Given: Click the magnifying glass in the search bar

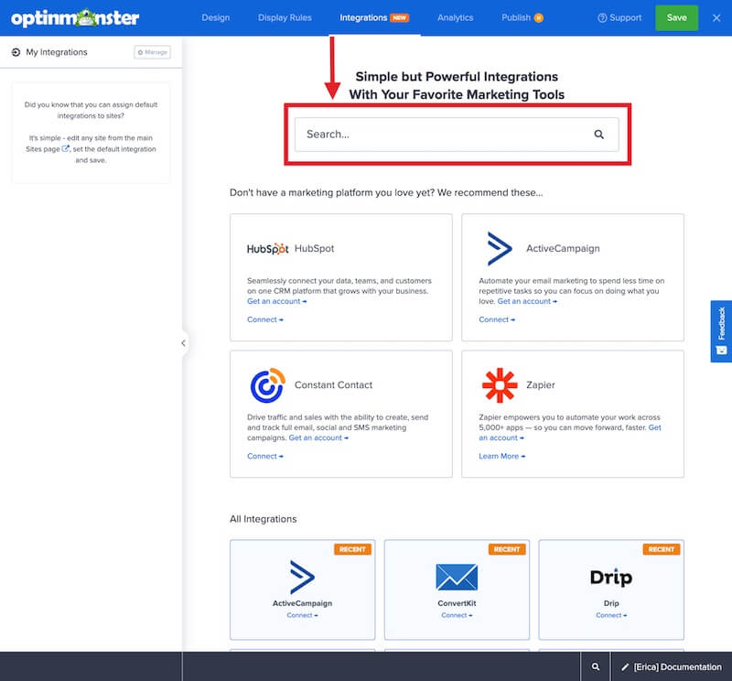Looking at the screenshot, I should coord(599,134).
